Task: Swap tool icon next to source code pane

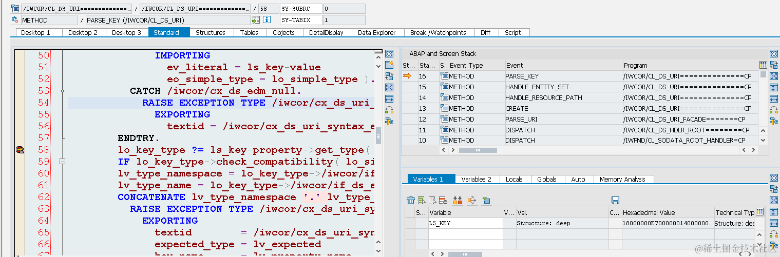Action: (389, 76)
